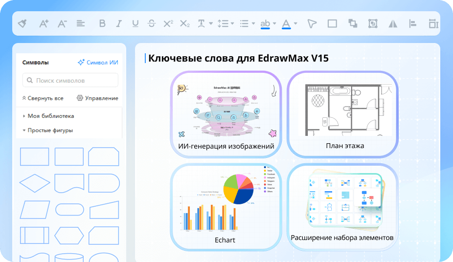
Task: Click the bring to front layer icon
Action: point(352,23)
